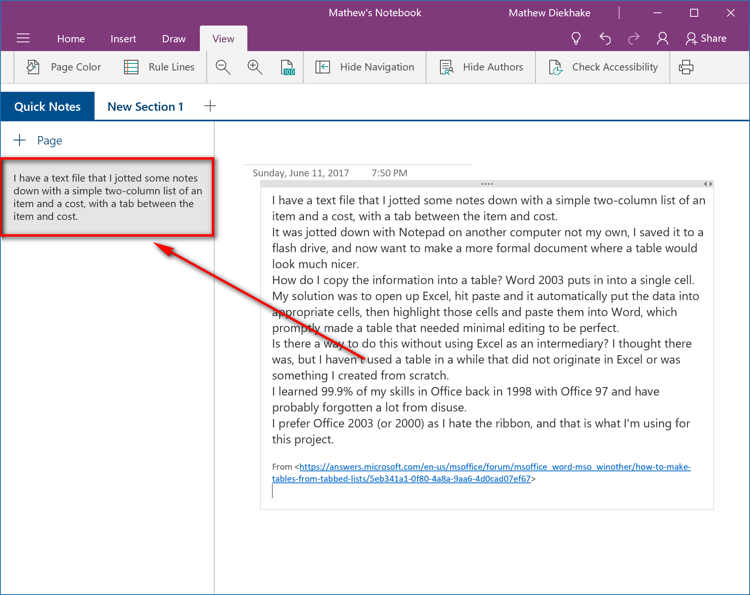Screen dimensions: 750x595
Task: Click the account name Mathew Diekhake
Action: click(549, 13)
